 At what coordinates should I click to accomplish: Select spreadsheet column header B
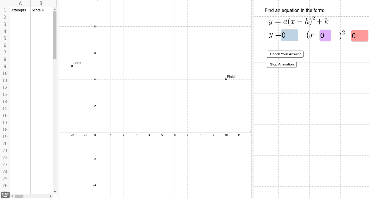(x=41, y=4)
